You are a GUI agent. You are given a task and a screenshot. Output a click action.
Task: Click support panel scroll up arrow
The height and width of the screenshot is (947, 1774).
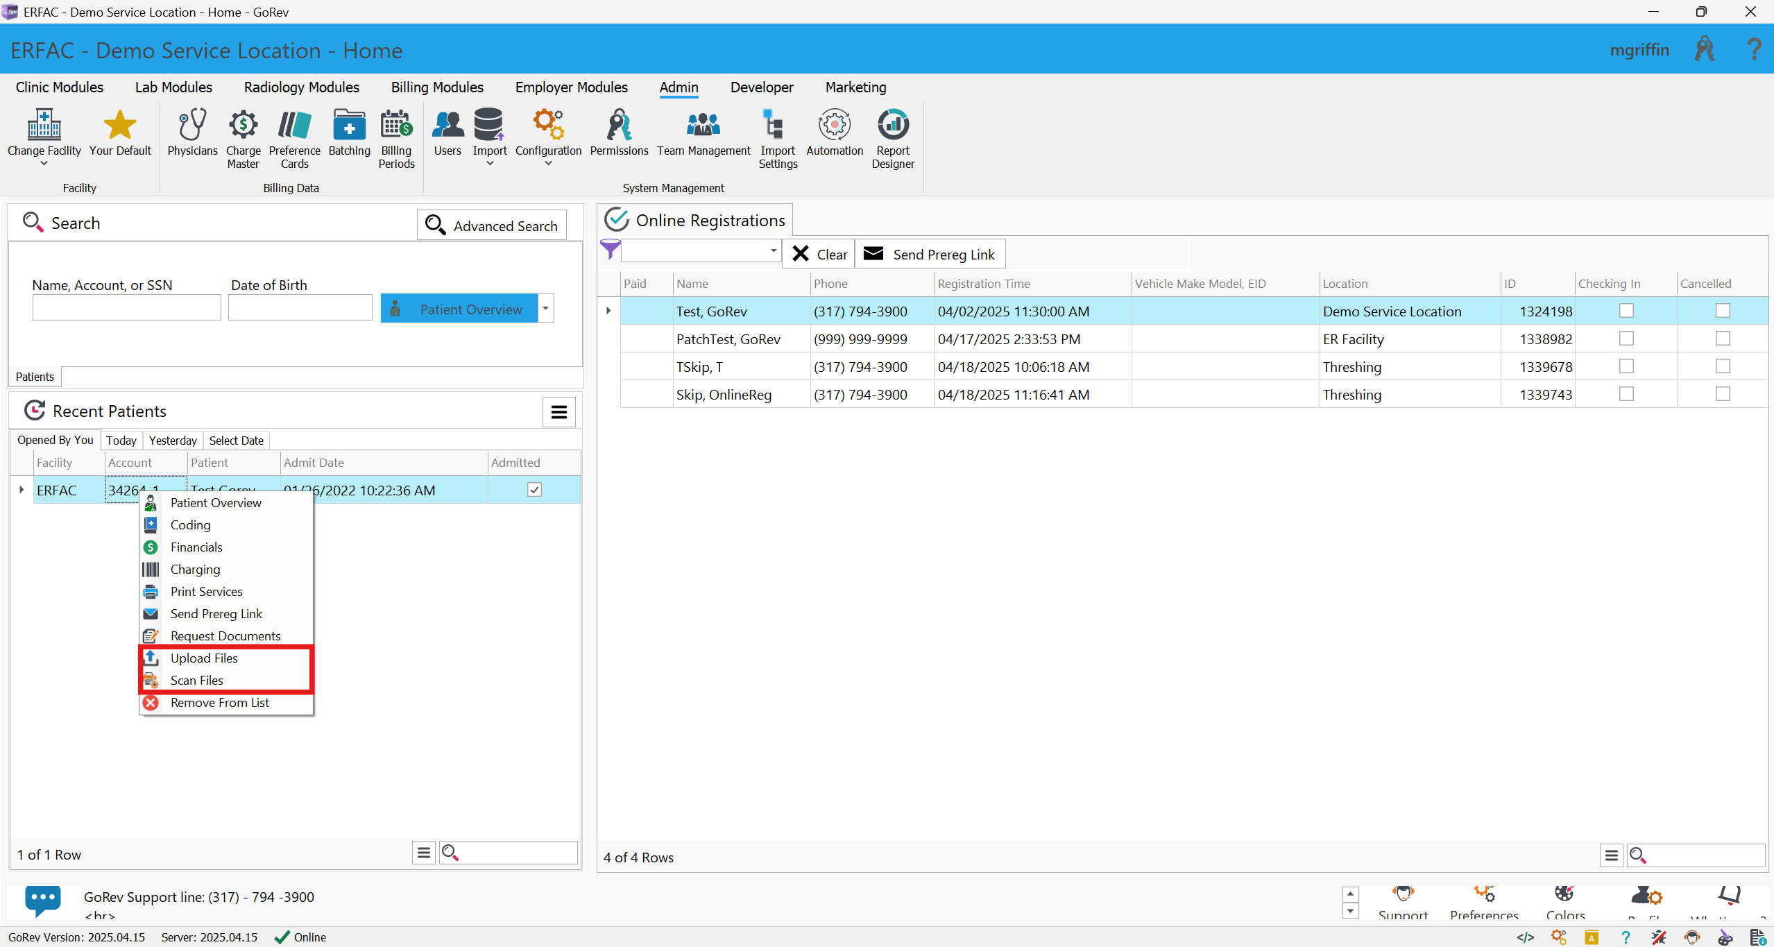(1350, 894)
